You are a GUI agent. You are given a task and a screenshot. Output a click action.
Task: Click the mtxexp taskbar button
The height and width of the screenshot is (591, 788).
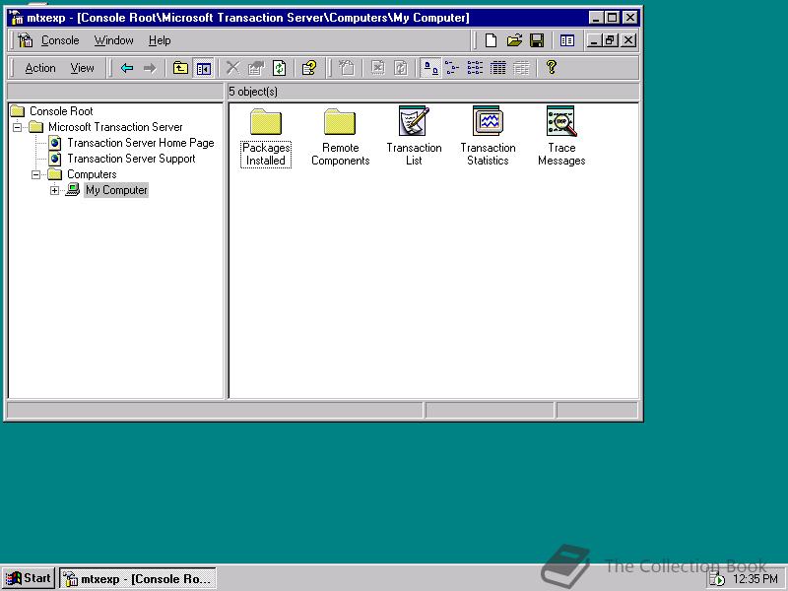138,578
